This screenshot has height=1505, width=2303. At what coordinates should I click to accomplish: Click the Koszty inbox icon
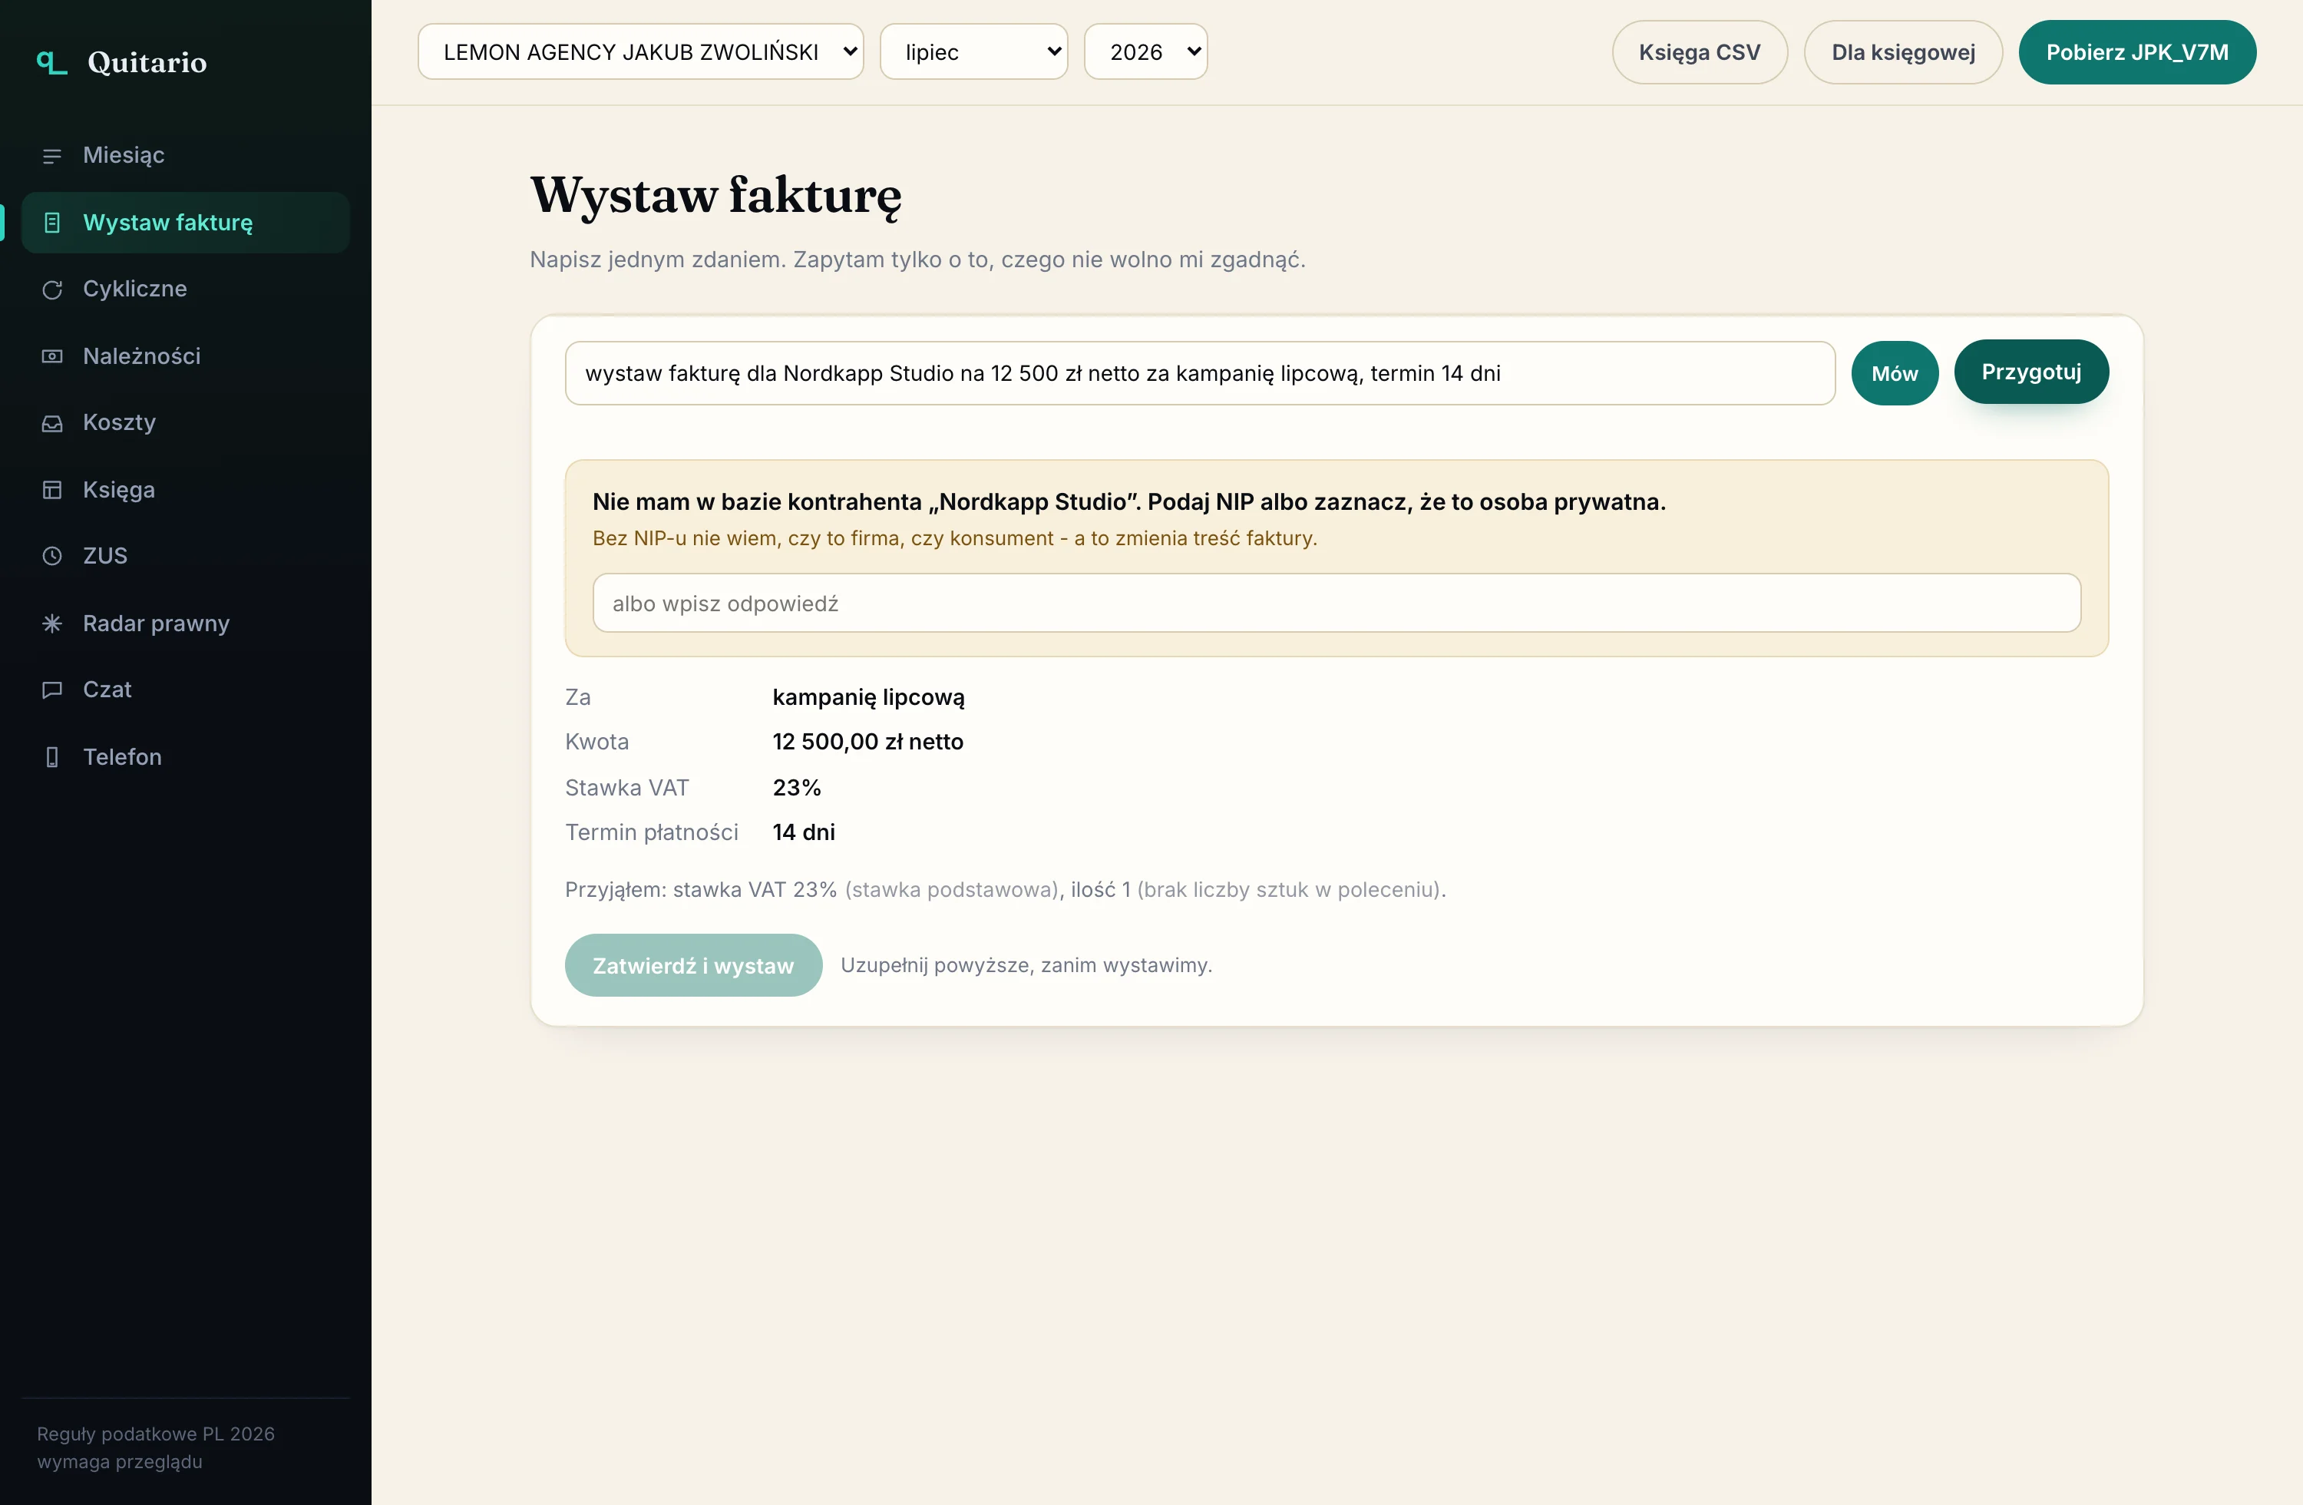tap(52, 423)
